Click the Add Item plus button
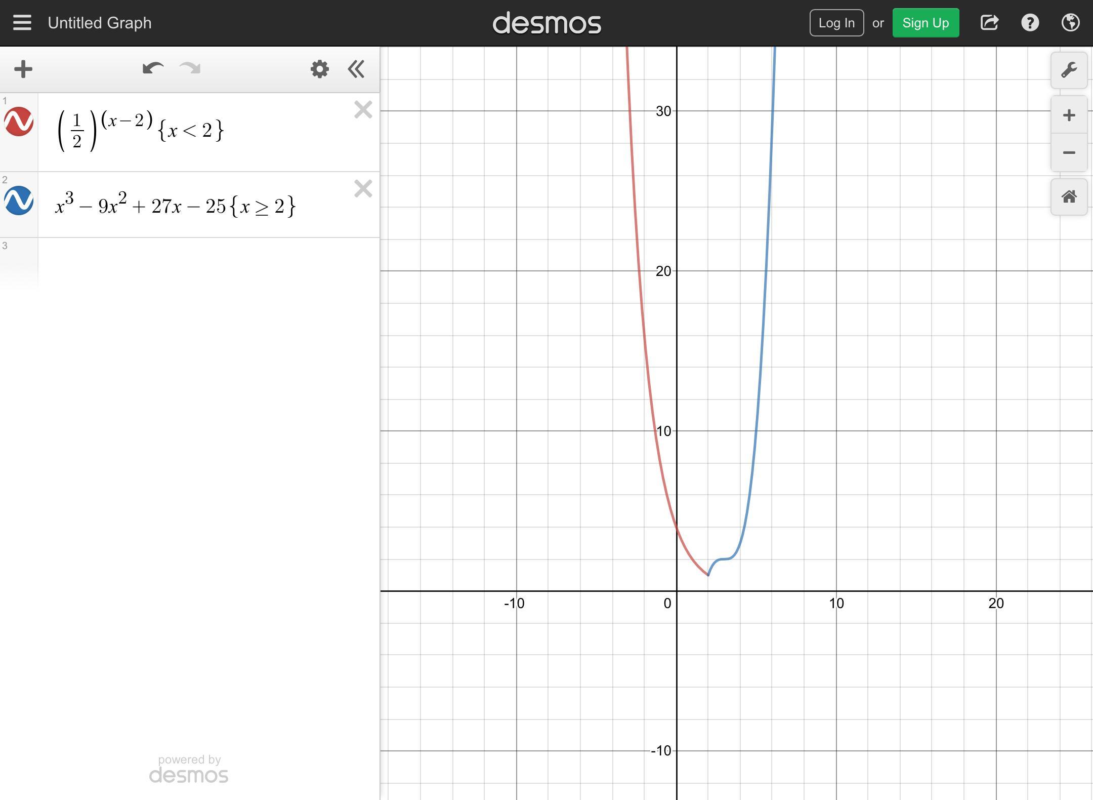 (x=23, y=69)
